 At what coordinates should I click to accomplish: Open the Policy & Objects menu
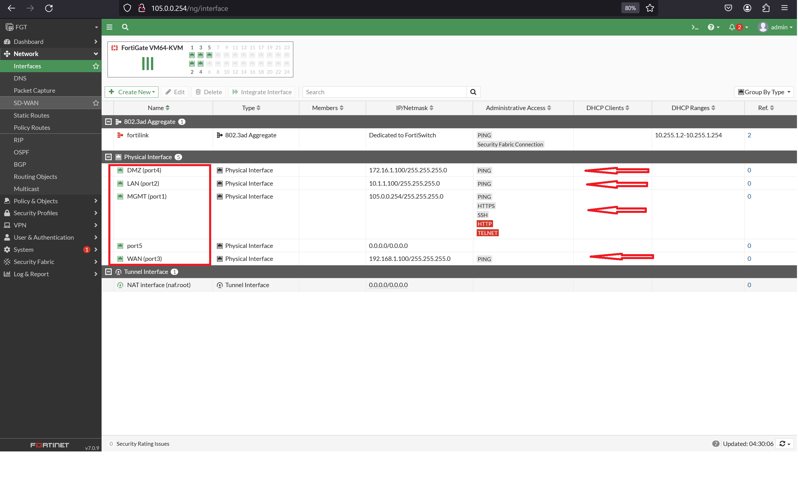click(36, 200)
